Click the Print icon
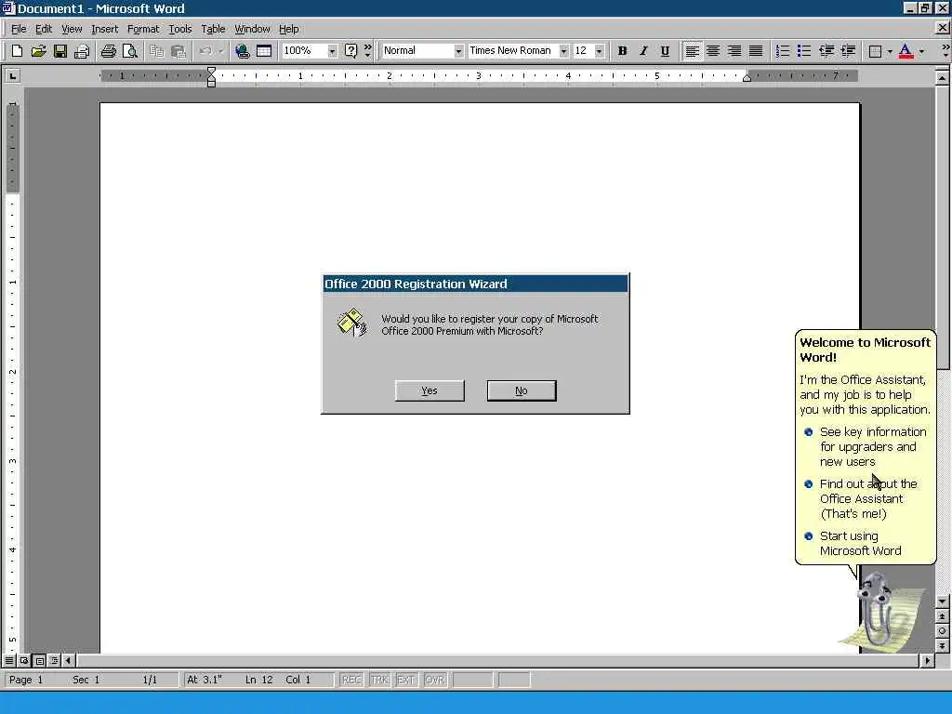 pyautogui.click(x=108, y=51)
